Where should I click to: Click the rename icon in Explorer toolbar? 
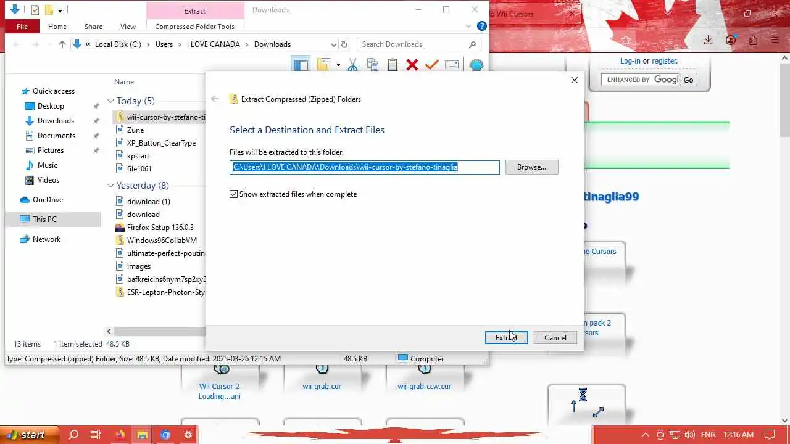pos(452,65)
